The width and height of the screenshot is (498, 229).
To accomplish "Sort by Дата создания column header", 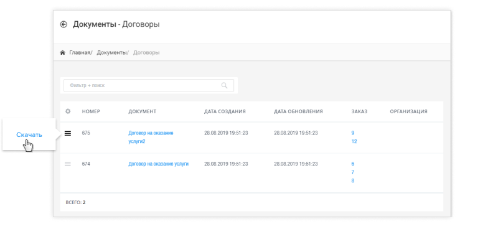I will (225, 111).
